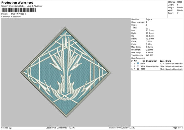Click the 'Production Worksheet' title
This screenshot has width=184, height=130.
click(17, 2)
